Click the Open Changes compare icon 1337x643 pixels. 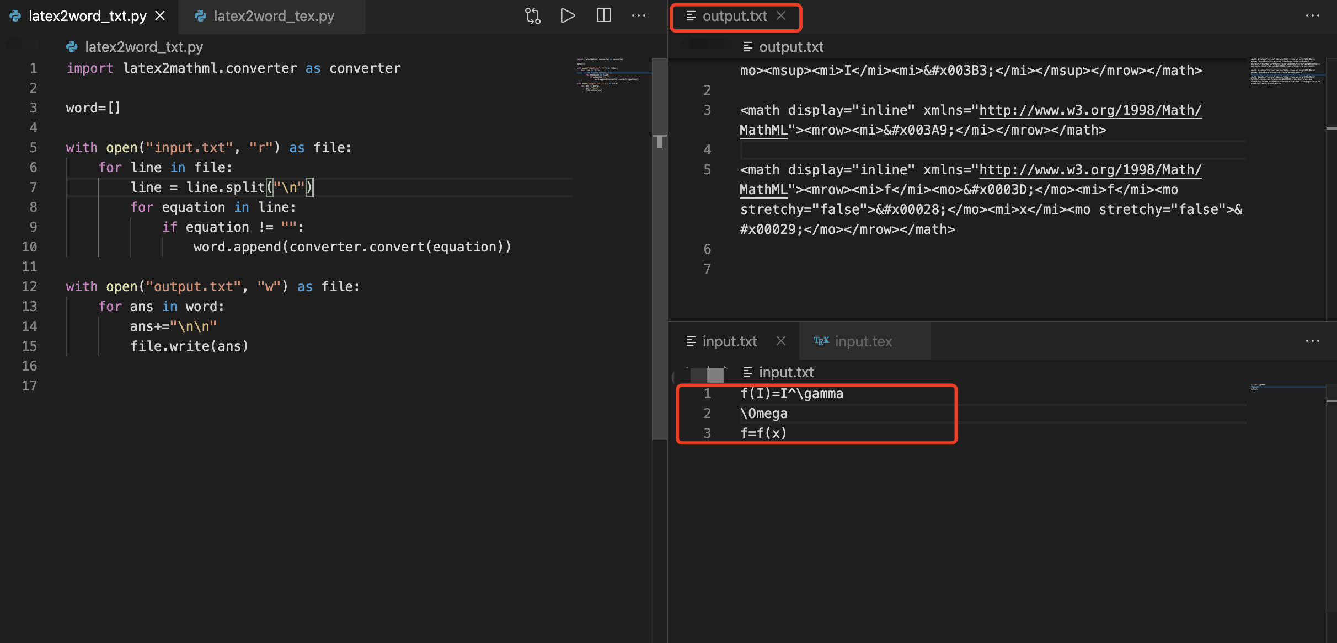point(532,16)
